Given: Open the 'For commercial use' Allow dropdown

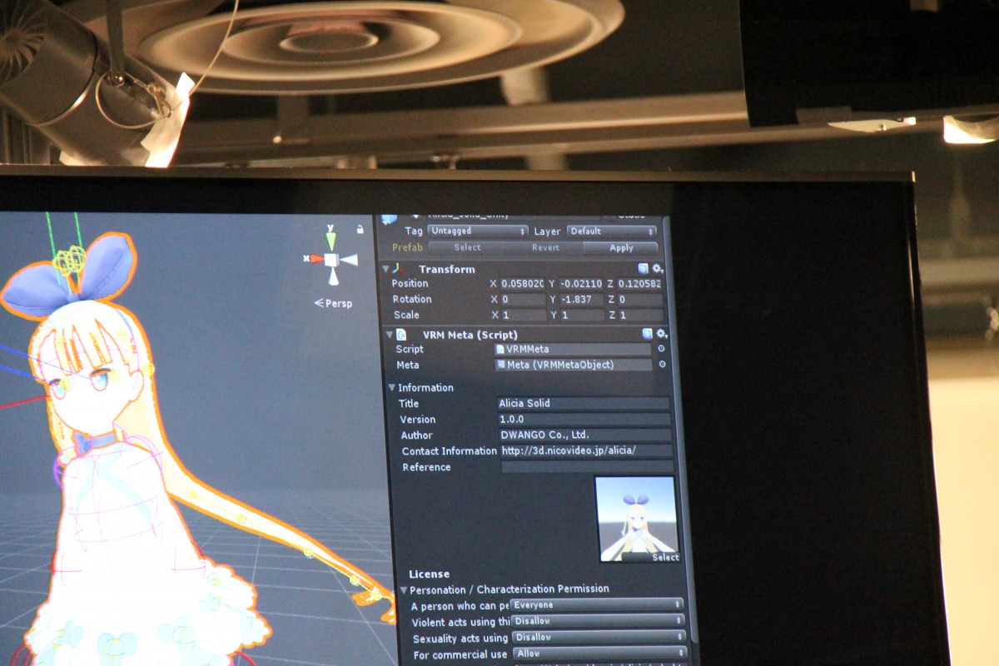Looking at the screenshot, I should (x=598, y=654).
